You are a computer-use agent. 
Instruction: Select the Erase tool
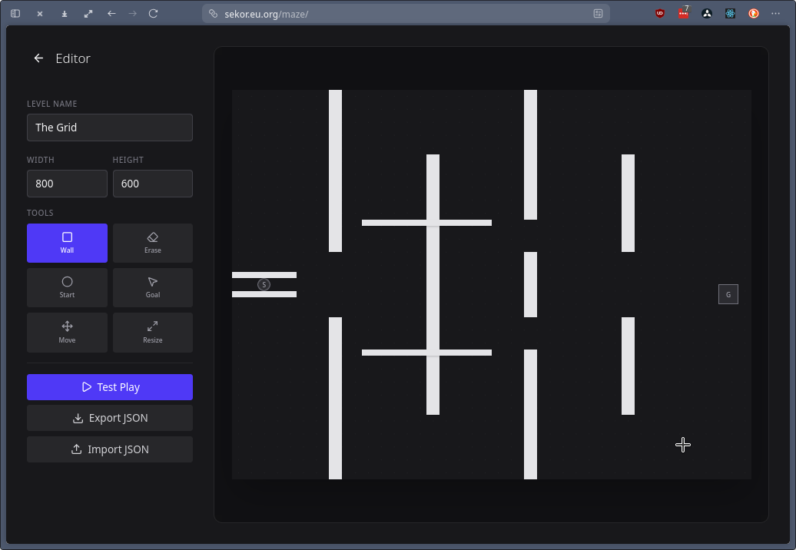point(152,243)
